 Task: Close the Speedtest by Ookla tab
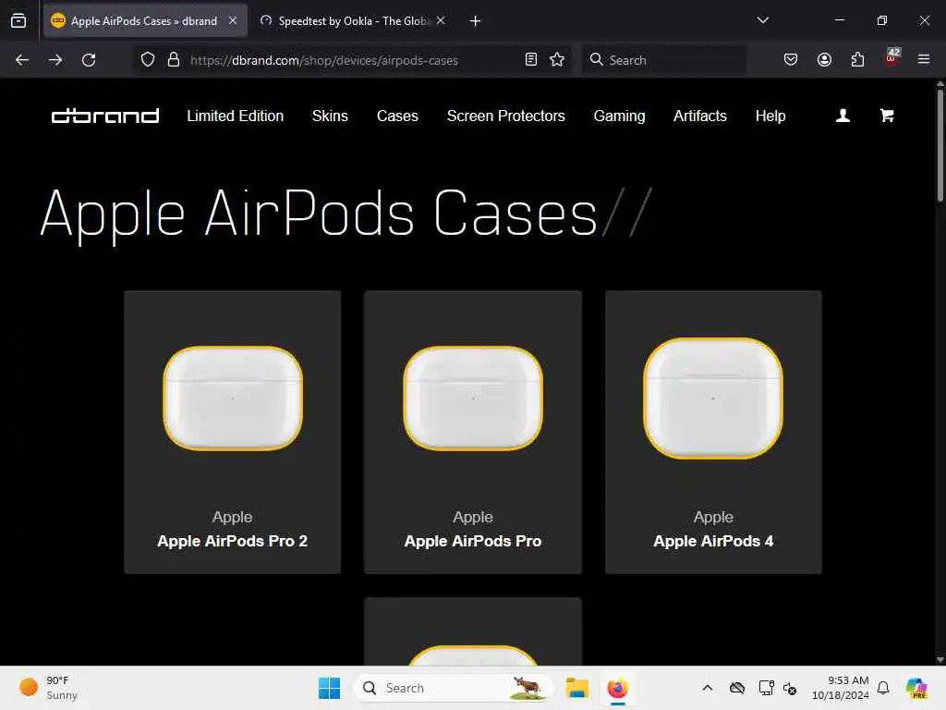click(x=441, y=20)
